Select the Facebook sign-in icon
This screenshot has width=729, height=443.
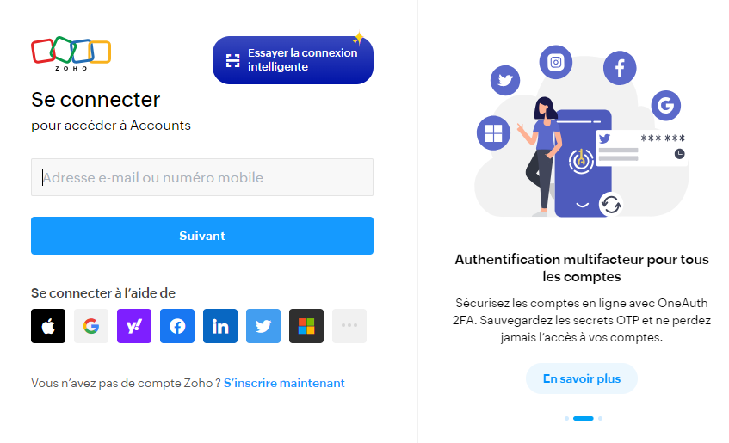click(177, 326)
